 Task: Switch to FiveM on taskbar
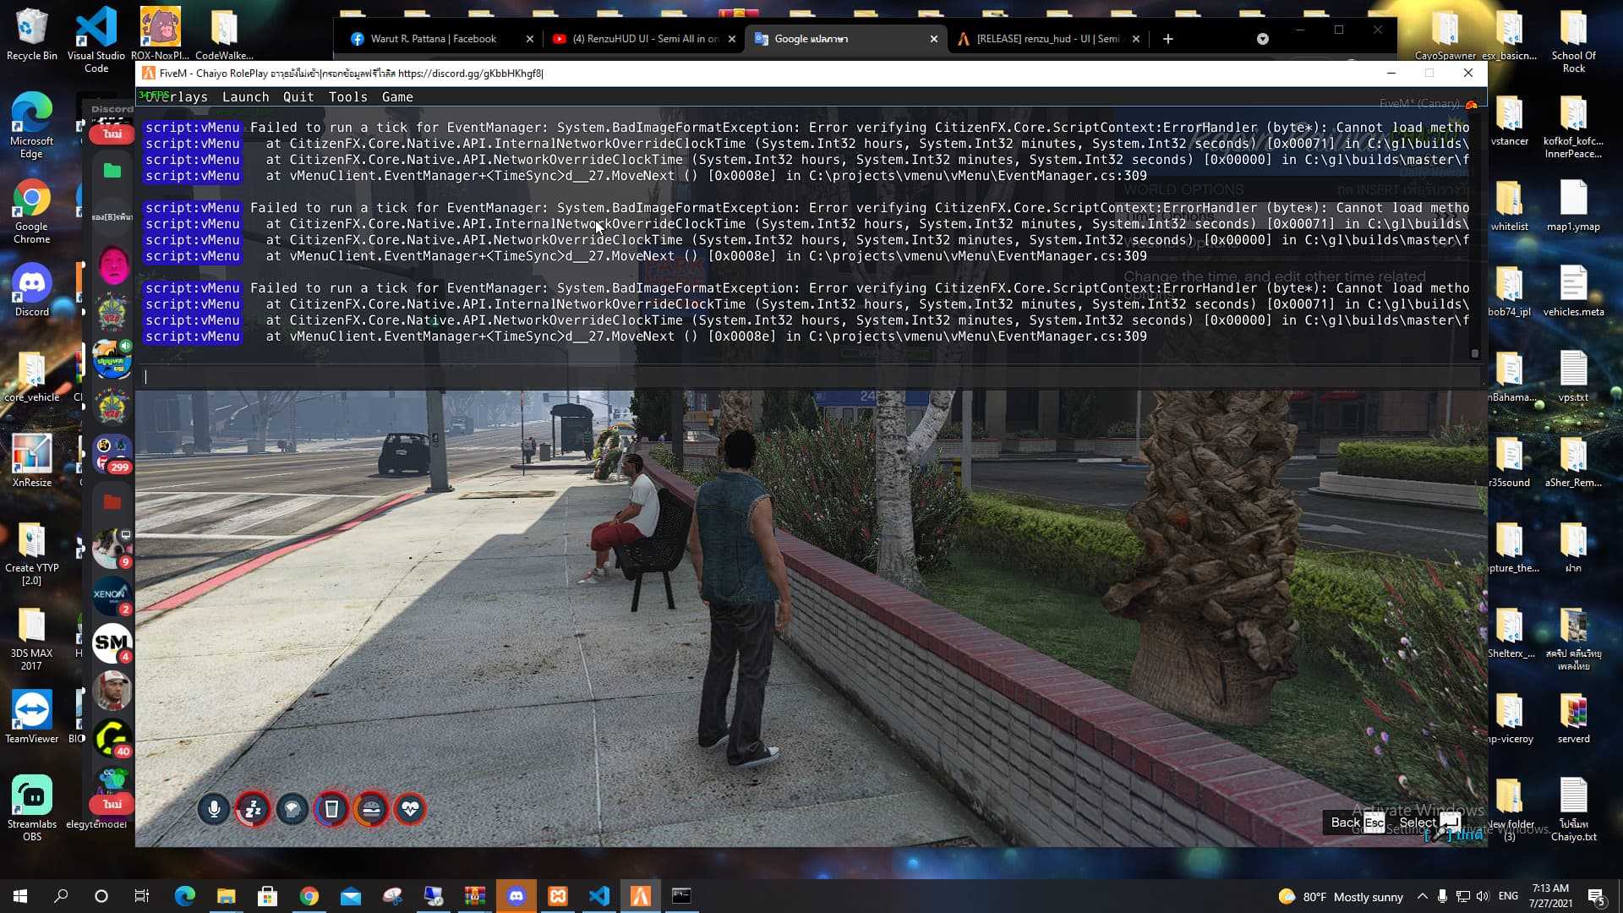click(x=641, y=896)
